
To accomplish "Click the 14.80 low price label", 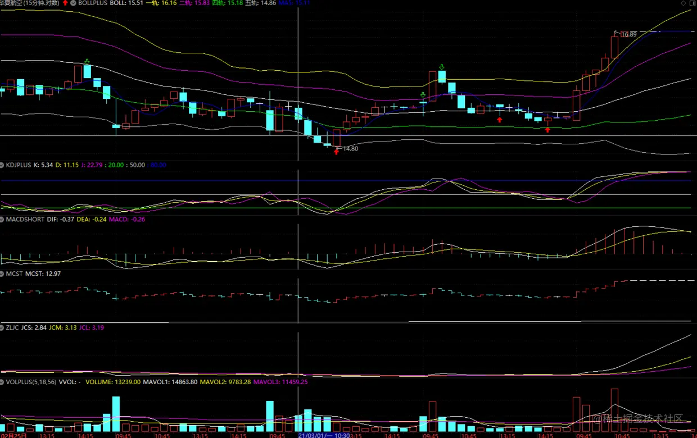I will [350, 149].
